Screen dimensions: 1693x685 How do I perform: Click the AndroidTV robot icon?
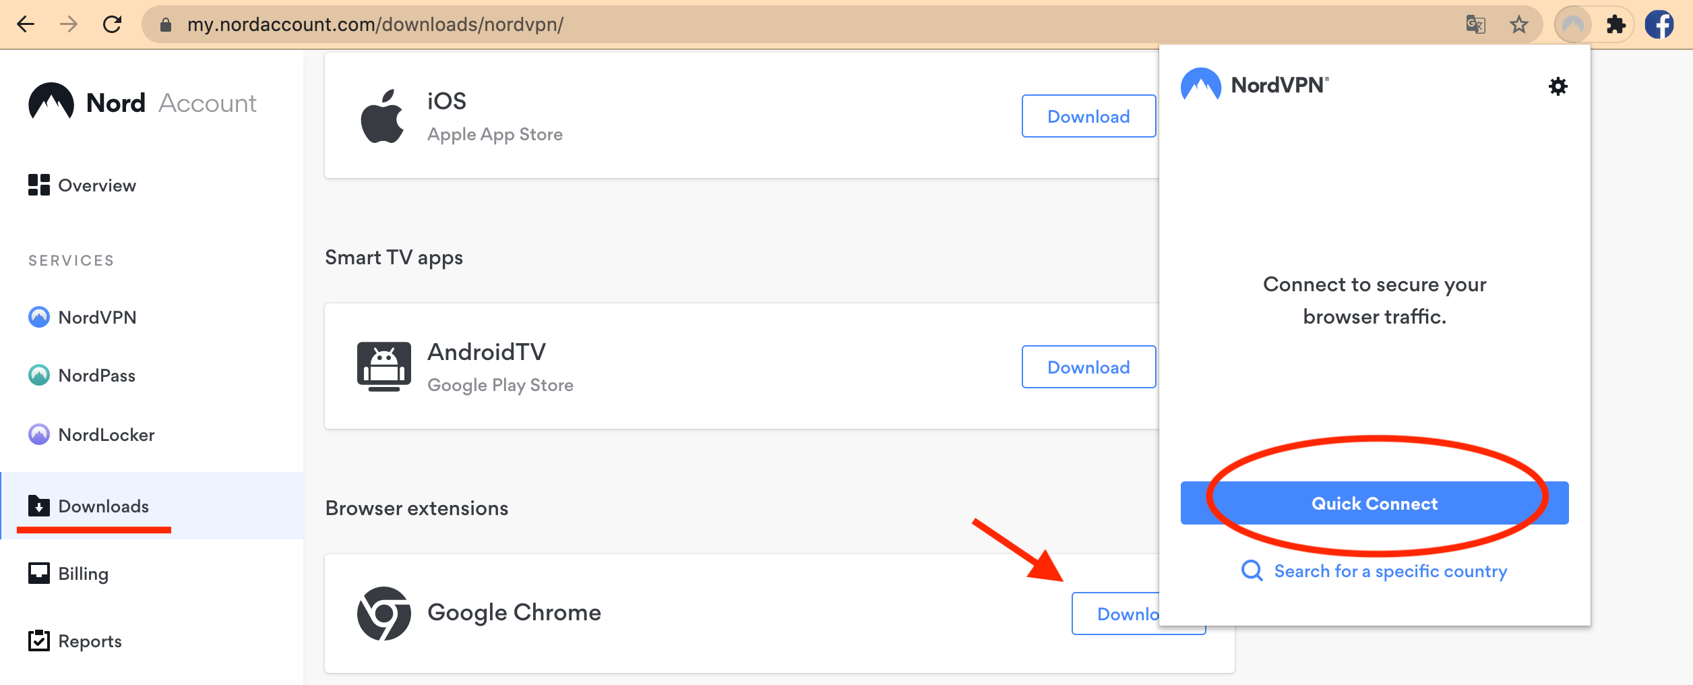coord(384,367)
